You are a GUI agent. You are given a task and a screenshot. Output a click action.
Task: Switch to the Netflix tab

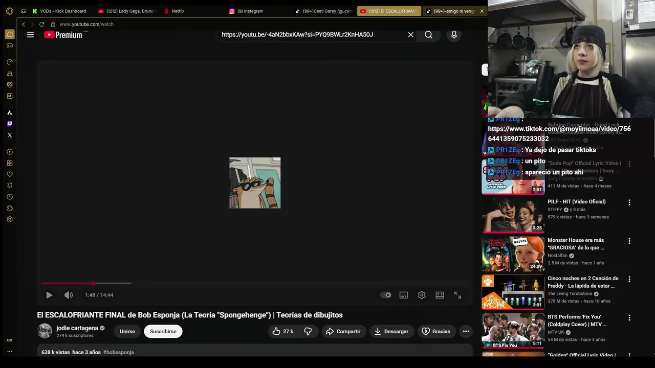point(193,11)
